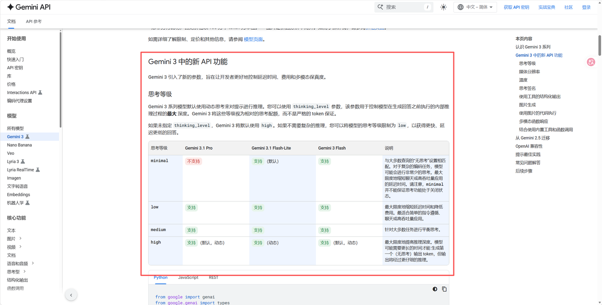Switch to the 文档 tab
Viewport: 602px width, 305px height.
tap(11, 21)
